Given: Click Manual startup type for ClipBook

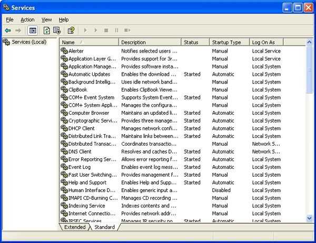Looking at the screenshot, I should tap(220, 89).
